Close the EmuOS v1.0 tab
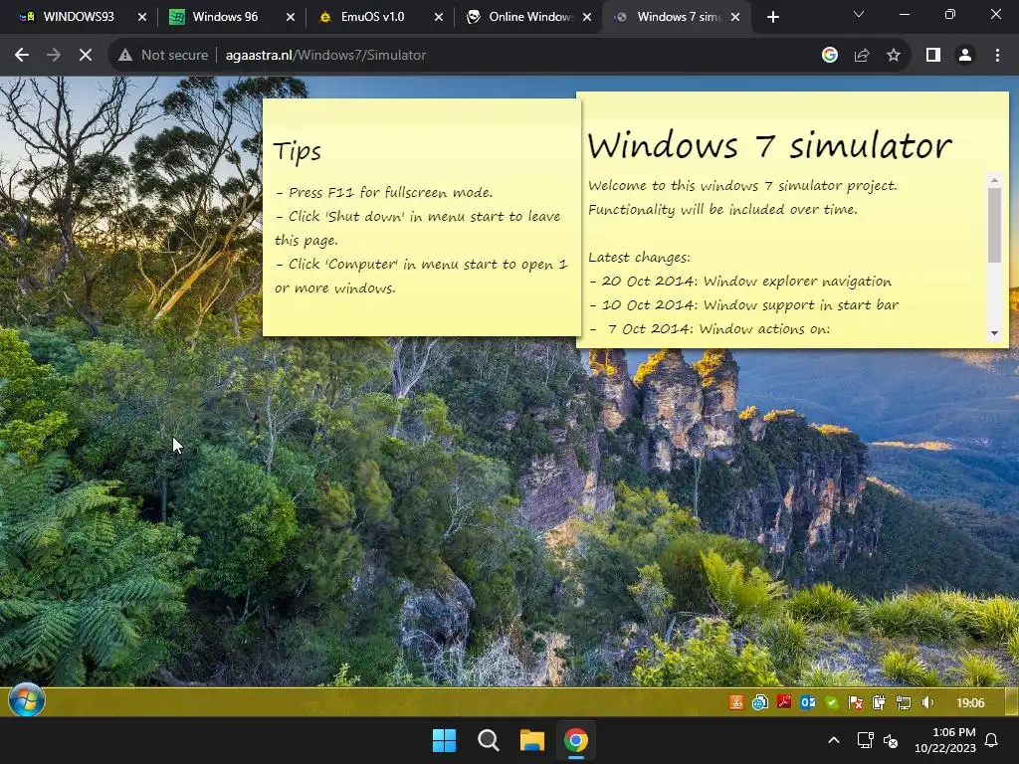Screen dimensions: 1019x764 point(439,18)
